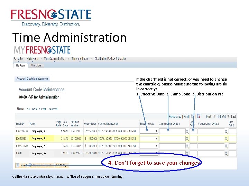
Task: Click the View All icon next to Find
Action: 192,116
